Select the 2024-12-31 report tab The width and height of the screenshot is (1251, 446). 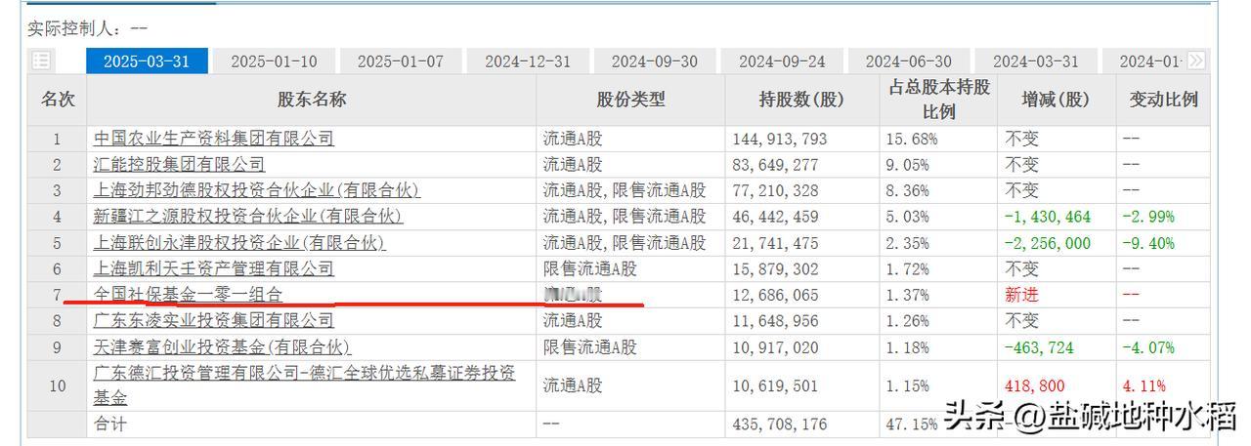[x=528, y=61]
